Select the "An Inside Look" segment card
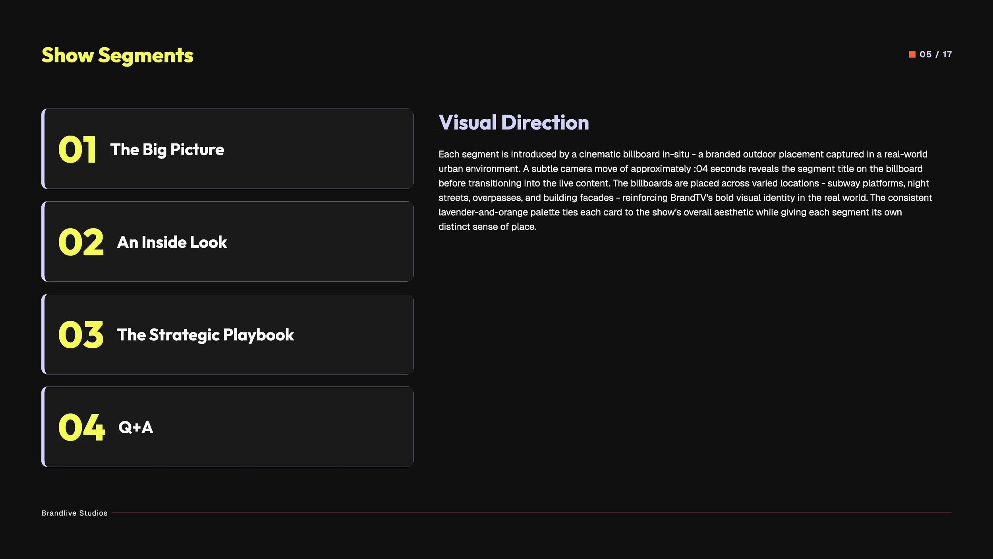 [228, 241]
